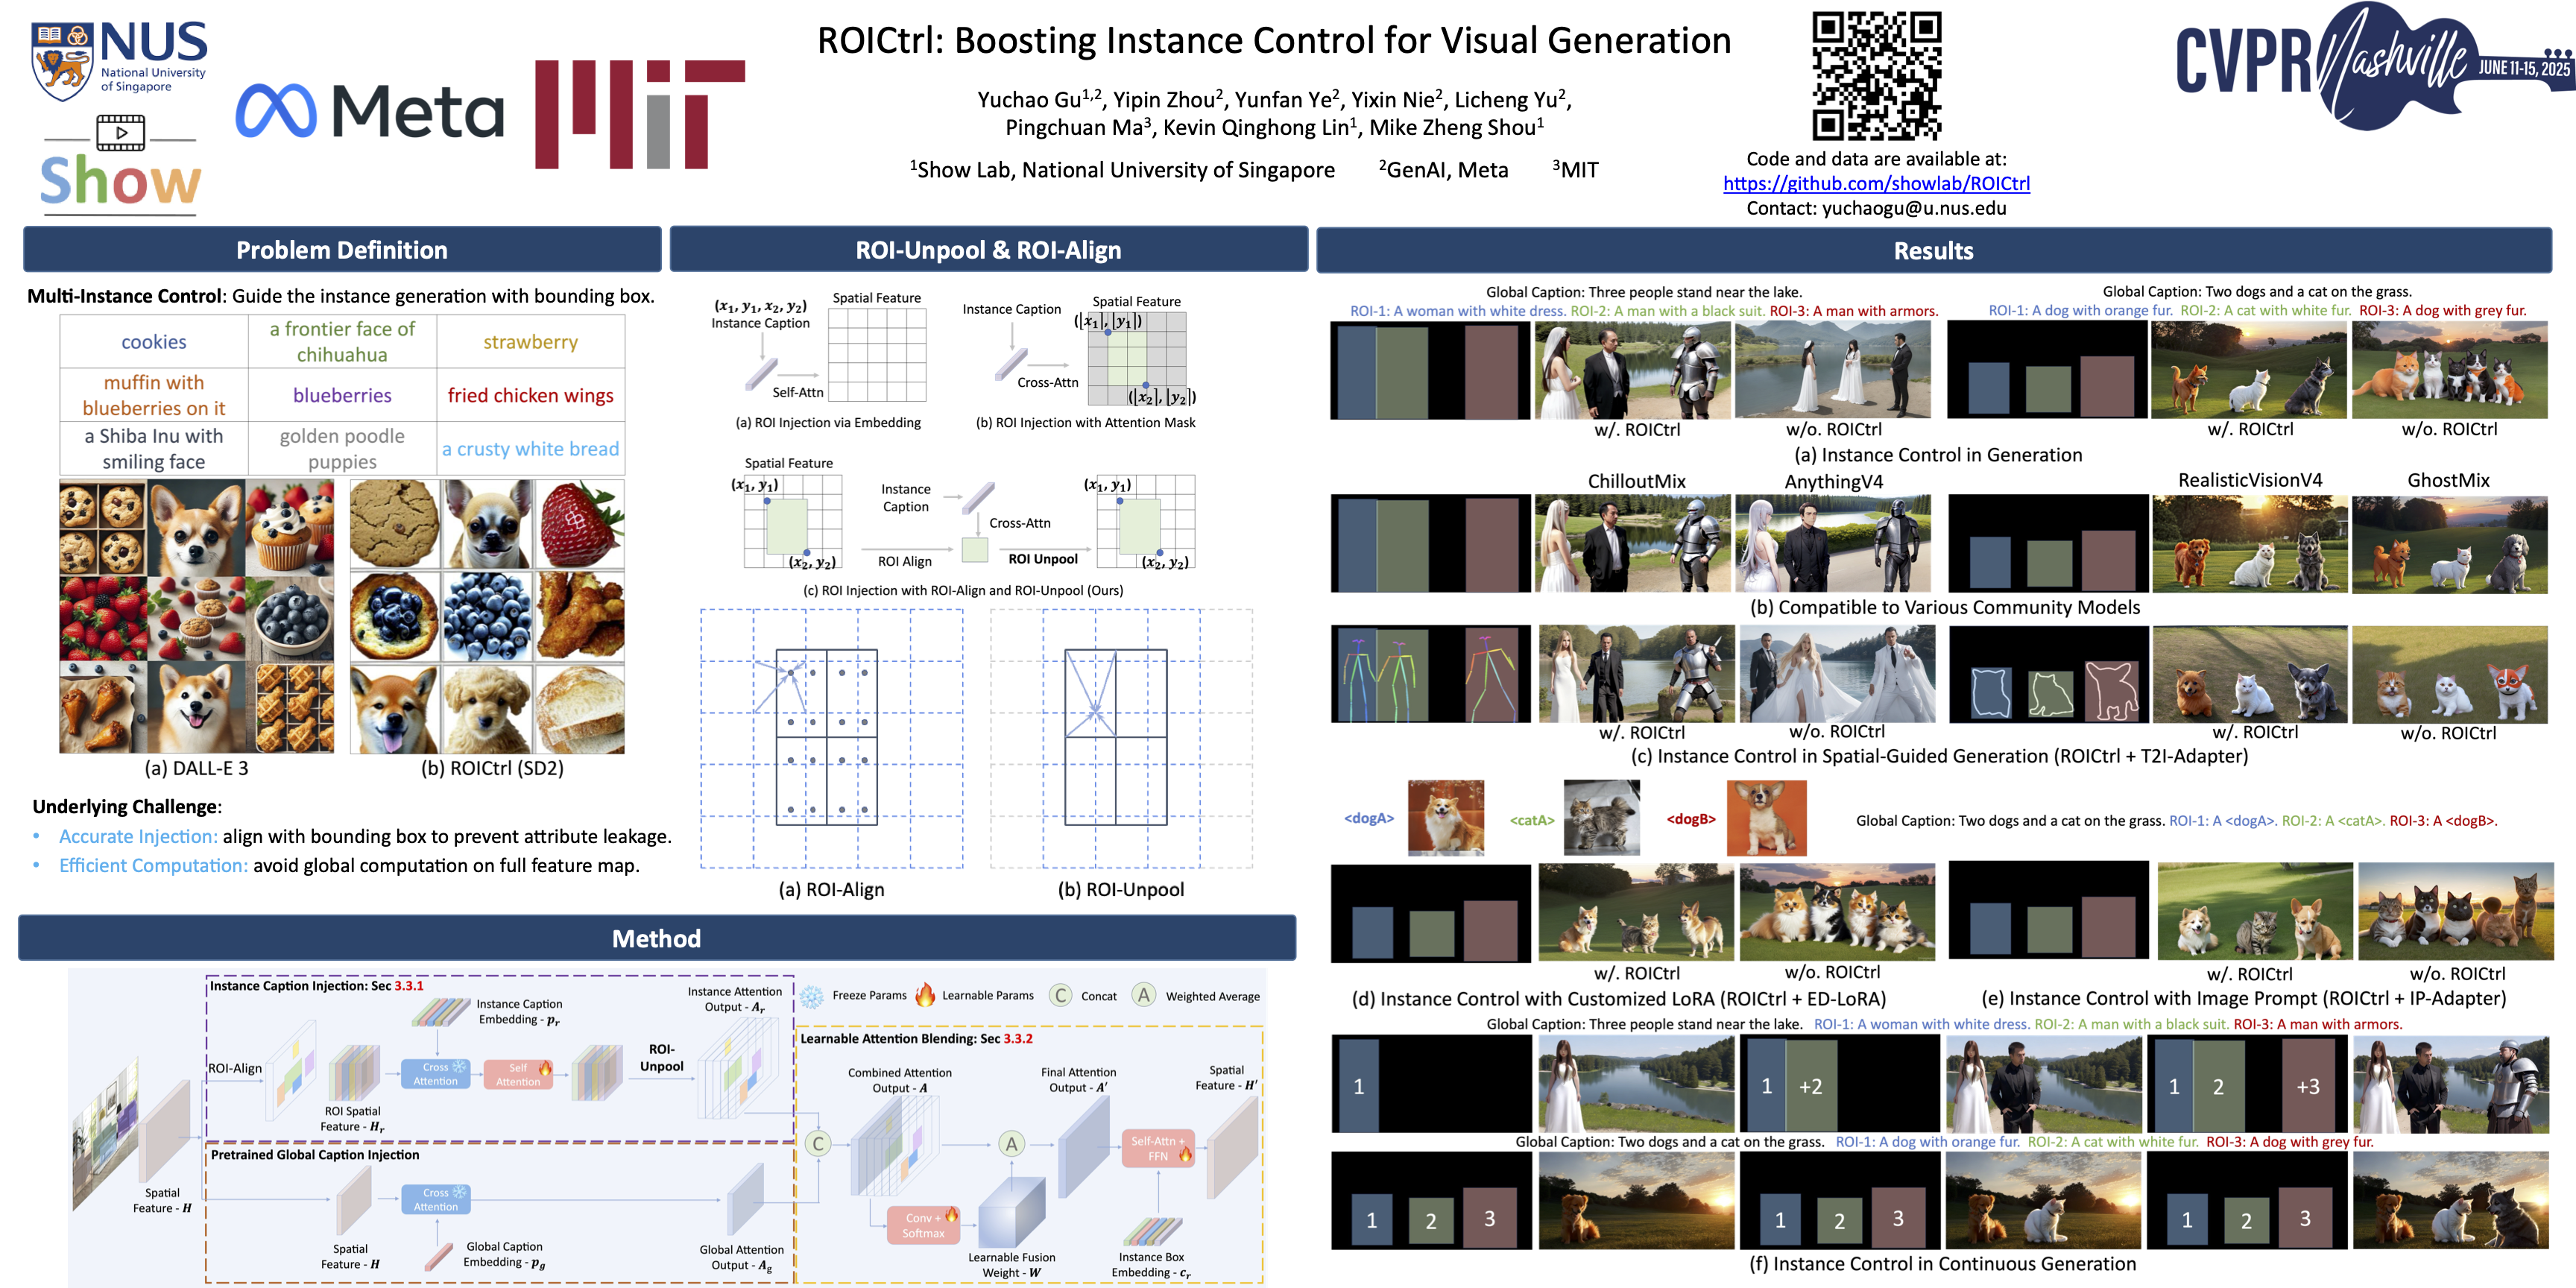Select the Problem Definition section header

click(342, 250)
